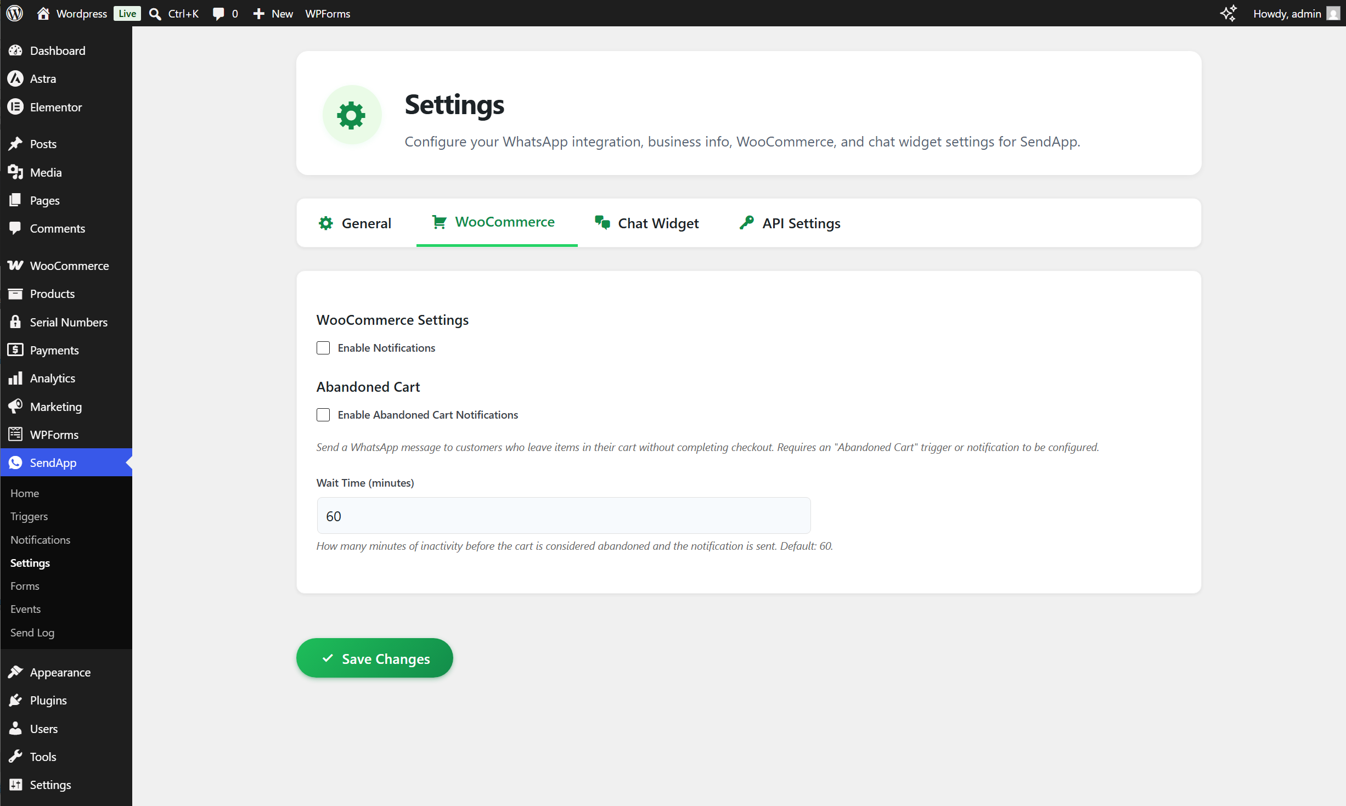The height and width of the screenshot is (806, 1346).
Task: Open the Events submenu link
Action: [x=25, y=609]
